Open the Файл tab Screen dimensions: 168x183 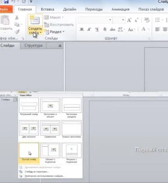6,9
